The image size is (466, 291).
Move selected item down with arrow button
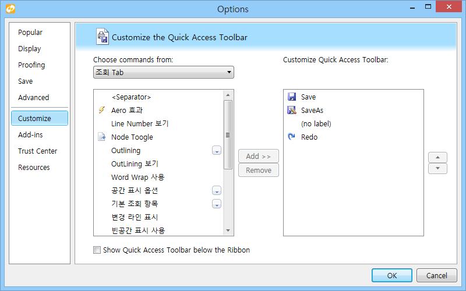pos(437,168)
